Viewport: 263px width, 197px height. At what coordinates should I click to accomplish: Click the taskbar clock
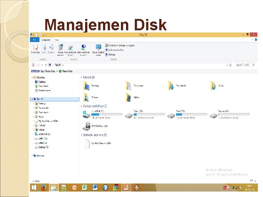click(250, 188)
